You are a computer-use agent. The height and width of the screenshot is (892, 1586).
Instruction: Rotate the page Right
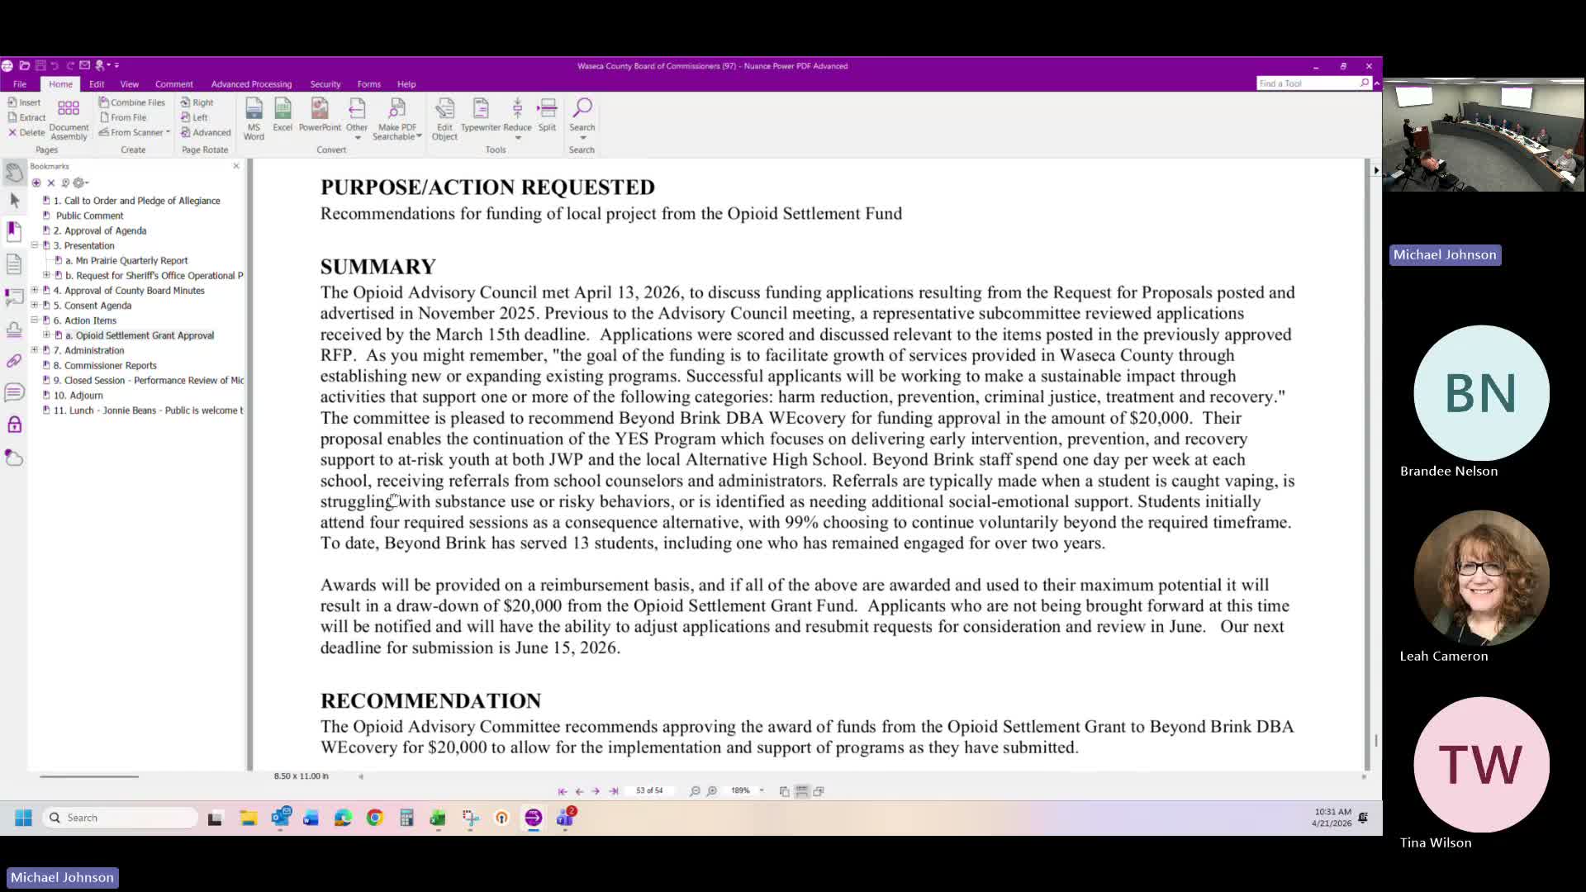tap(197, 102)
